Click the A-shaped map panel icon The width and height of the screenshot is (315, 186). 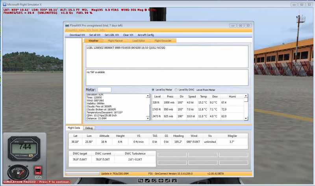[x=174, y=181]
